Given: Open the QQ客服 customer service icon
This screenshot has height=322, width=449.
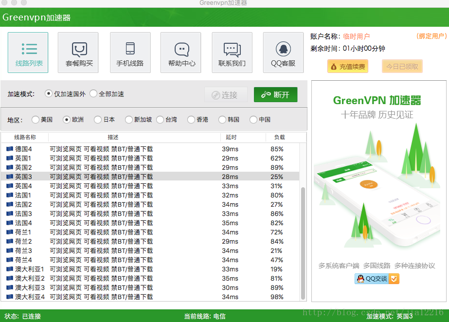Looking at the screenshot, I should 283,53.
